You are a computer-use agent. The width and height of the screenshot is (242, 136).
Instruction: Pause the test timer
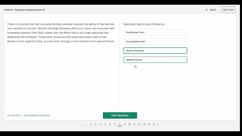[207, 10]
